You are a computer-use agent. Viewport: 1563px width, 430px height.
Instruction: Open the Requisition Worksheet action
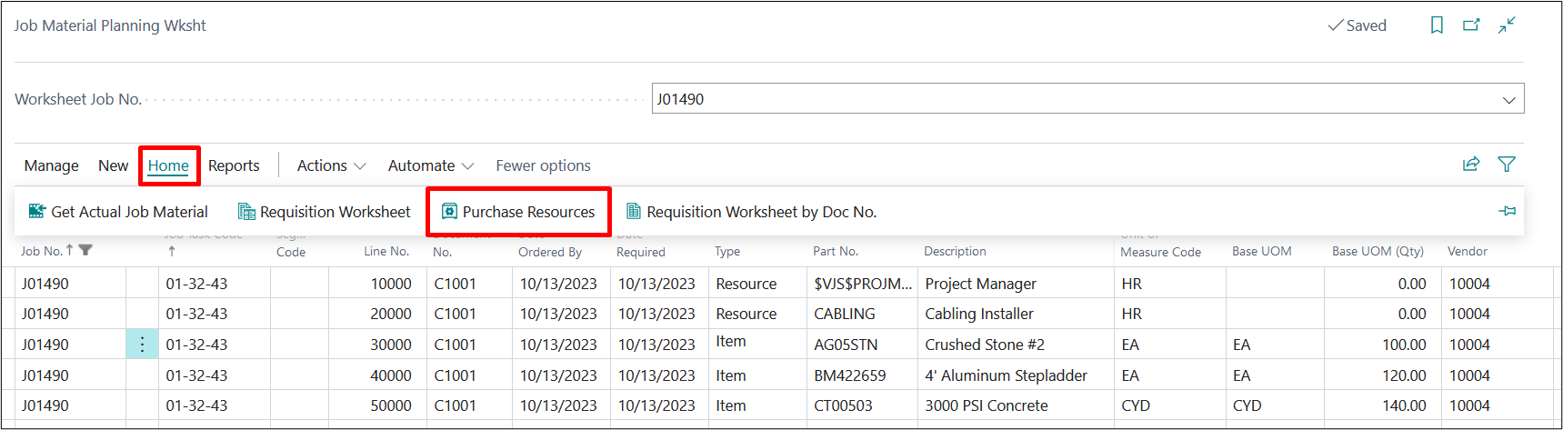click(324, 212)
